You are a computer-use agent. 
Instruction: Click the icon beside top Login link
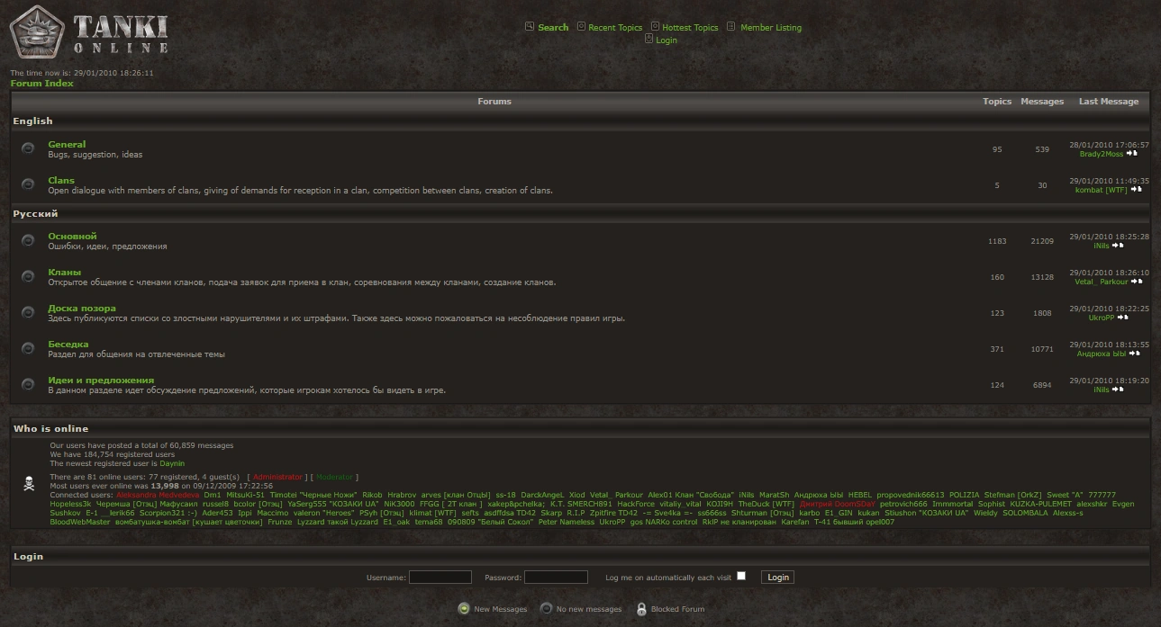tap(649, 39)
